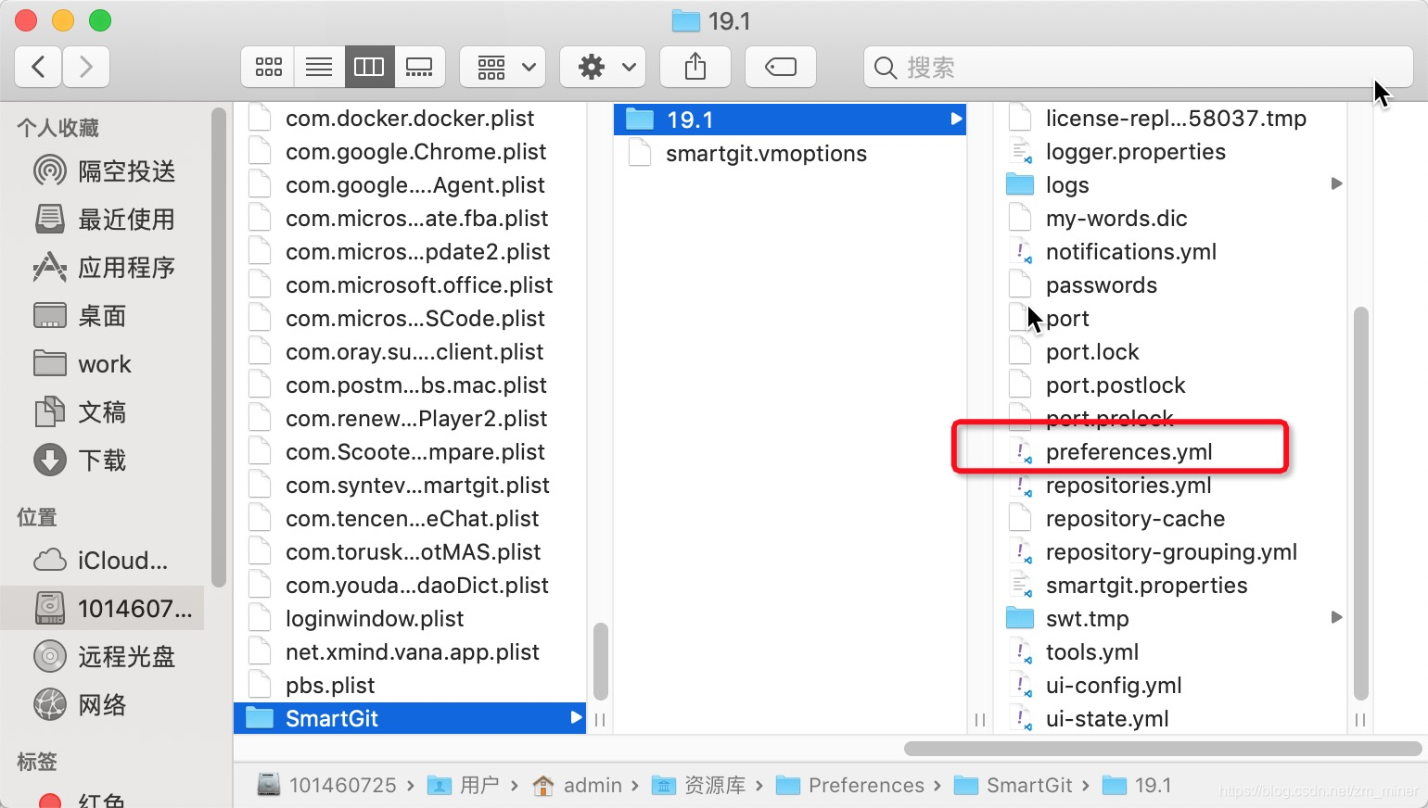Click 101460725 disk in the path bar

(327, 786)
